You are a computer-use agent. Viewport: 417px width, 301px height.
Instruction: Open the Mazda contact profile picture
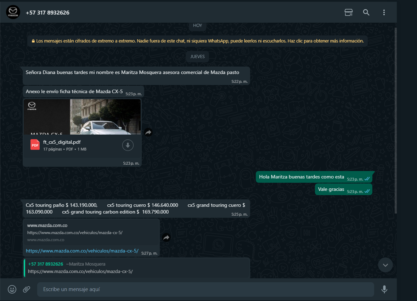coord(13,12)
